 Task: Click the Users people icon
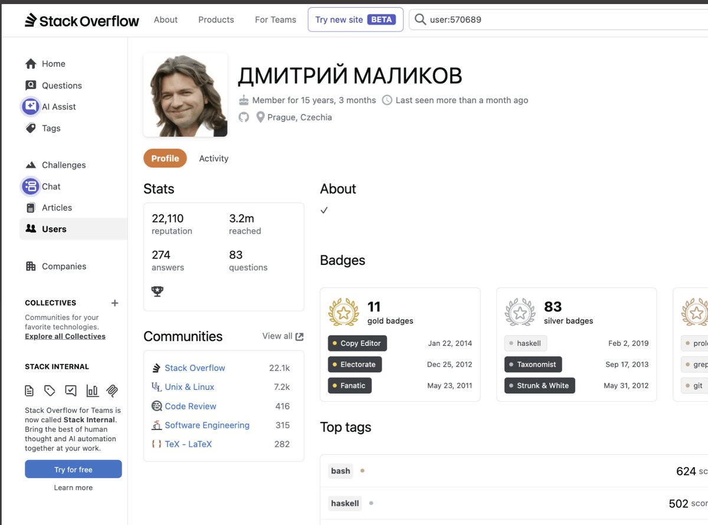[31, 229]
